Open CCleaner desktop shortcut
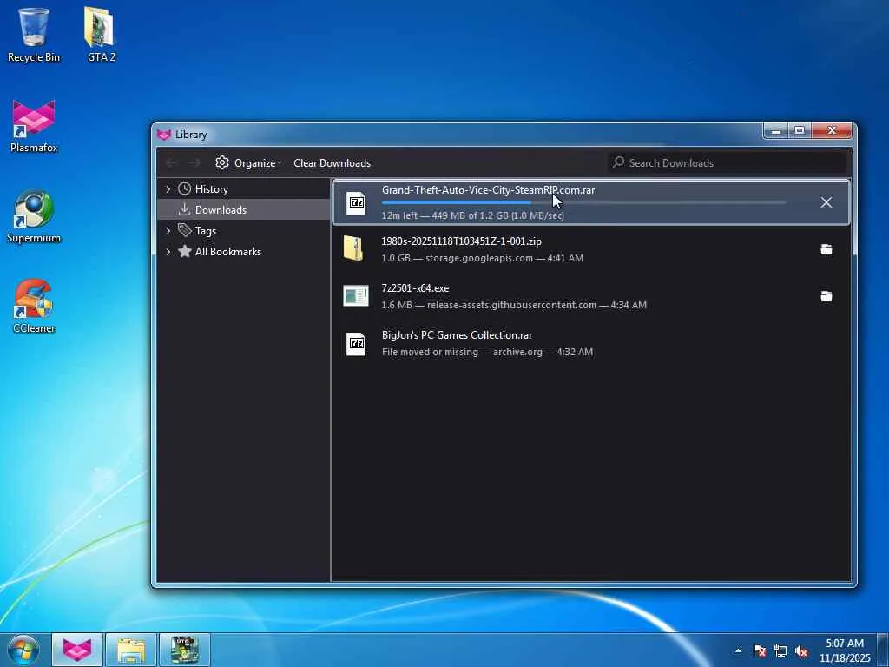This screenshot has width=889, height=667. (34, 307)
